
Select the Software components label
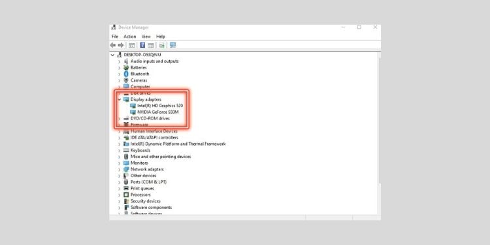pyautogui.click(x=152, y=208)
